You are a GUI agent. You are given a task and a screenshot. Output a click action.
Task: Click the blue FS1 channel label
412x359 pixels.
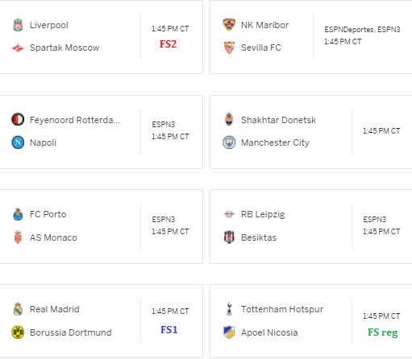169,330
